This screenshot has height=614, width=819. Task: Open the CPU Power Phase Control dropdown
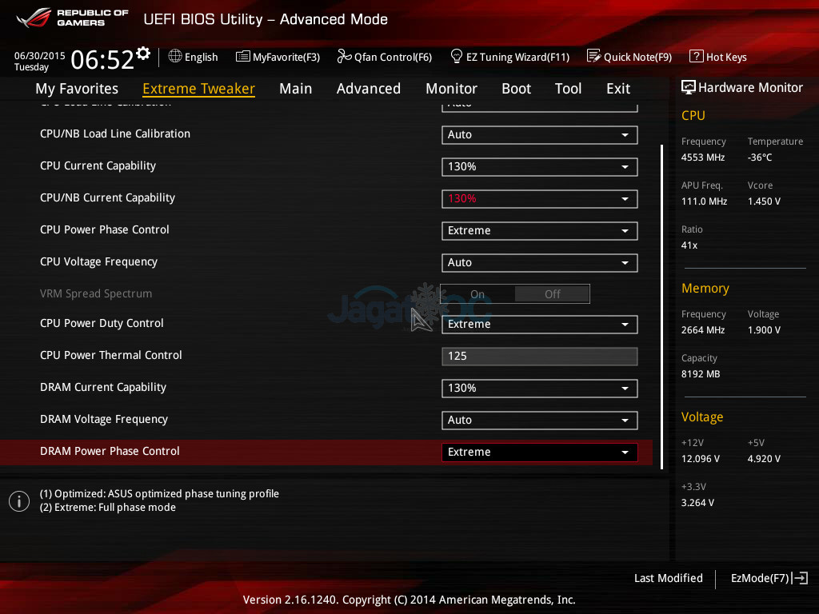(x=539, y=231)
